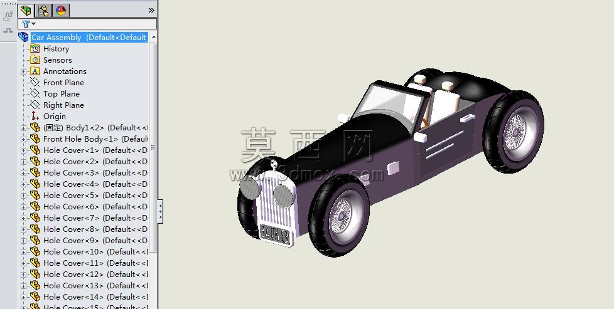This screenshot has height=309, width=614.
Task: Click the Right Plane icon
Action: [x=35, y=105]
